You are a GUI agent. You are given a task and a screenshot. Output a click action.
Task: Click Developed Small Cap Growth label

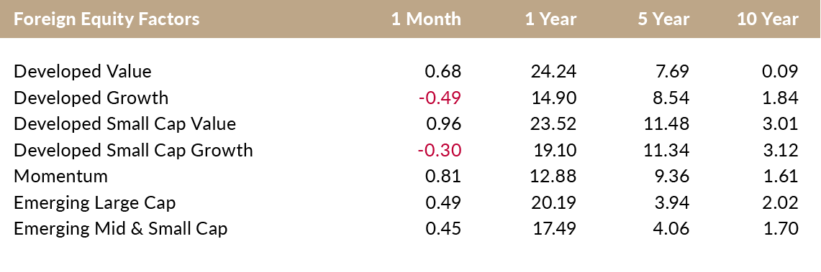point(133,151)
